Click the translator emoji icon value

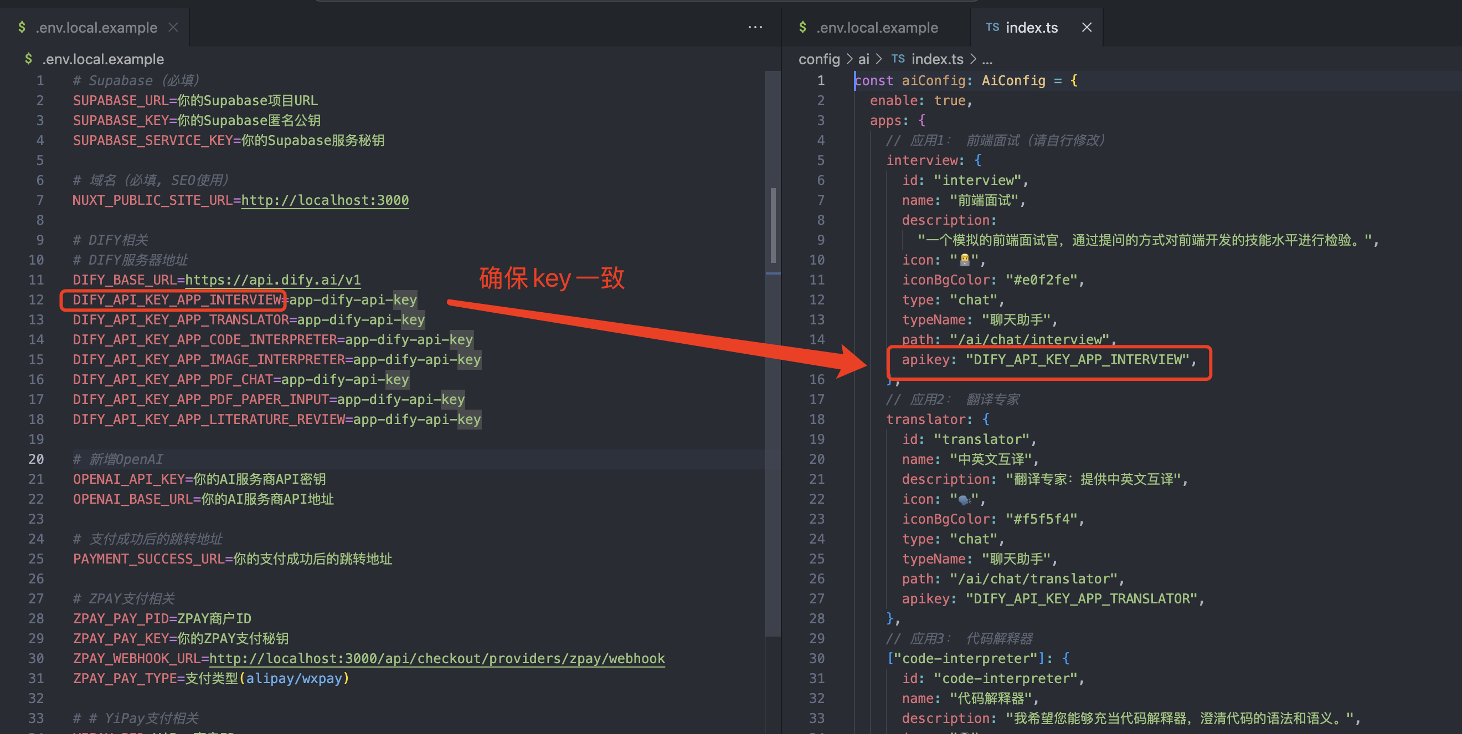coord(964,499)
